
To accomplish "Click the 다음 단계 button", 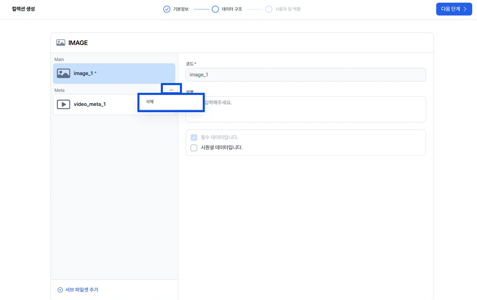I will pyautogui.click(x=454, y=9).
